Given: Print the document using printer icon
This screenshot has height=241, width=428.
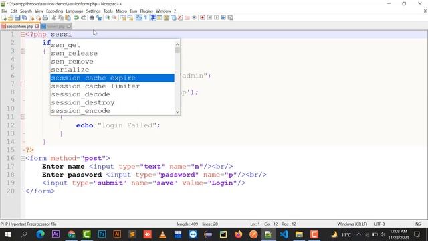Looking at the screenshot, I should coord(45,18).
